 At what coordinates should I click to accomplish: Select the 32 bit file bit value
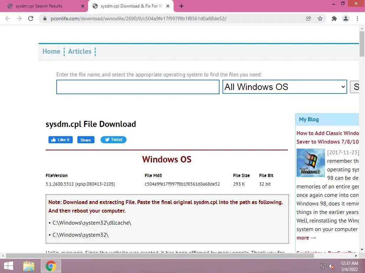pos(265,184)
